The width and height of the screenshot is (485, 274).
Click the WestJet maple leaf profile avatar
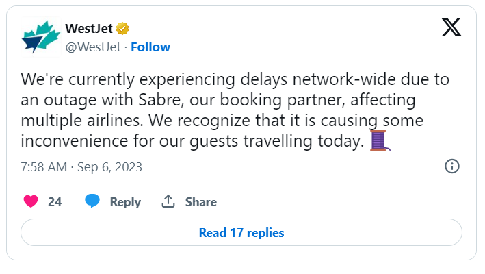40,37
